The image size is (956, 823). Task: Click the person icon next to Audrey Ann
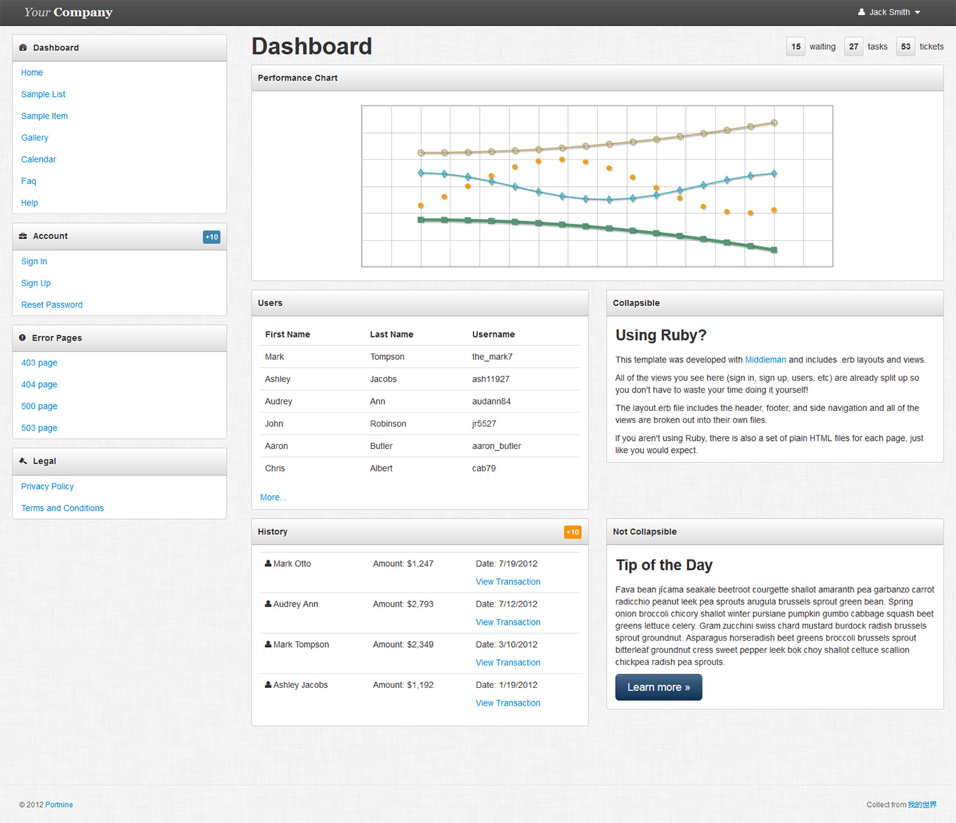coord(268,604)
